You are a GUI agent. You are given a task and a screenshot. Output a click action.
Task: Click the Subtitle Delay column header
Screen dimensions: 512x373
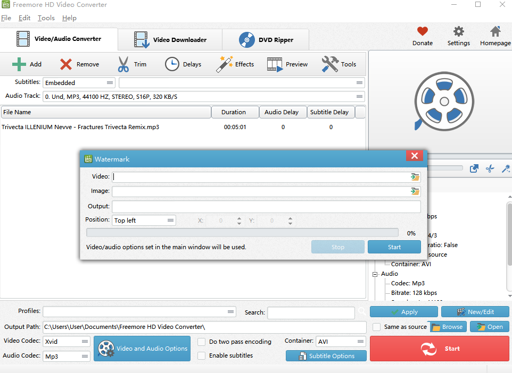[x=331, y=112]
